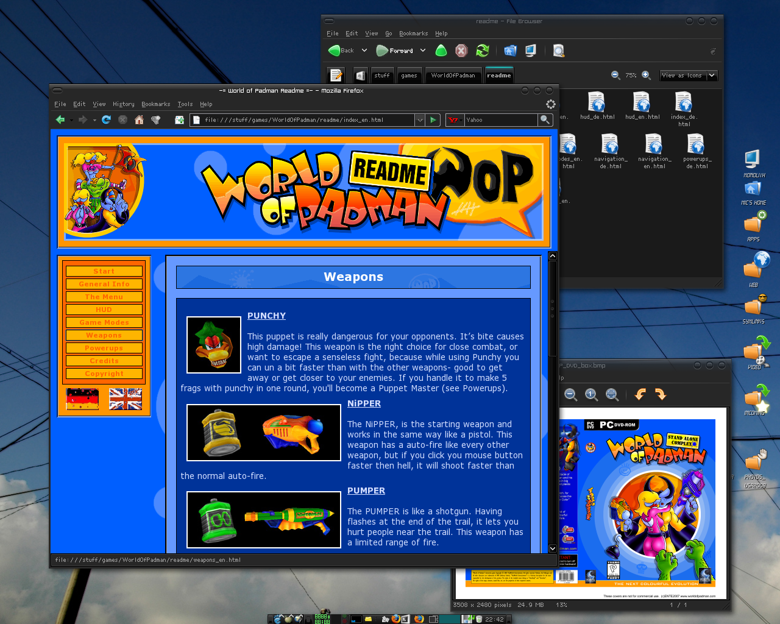Zoom out in image viewer toolbar
This screenshot has height=624, width=780.
571,395
